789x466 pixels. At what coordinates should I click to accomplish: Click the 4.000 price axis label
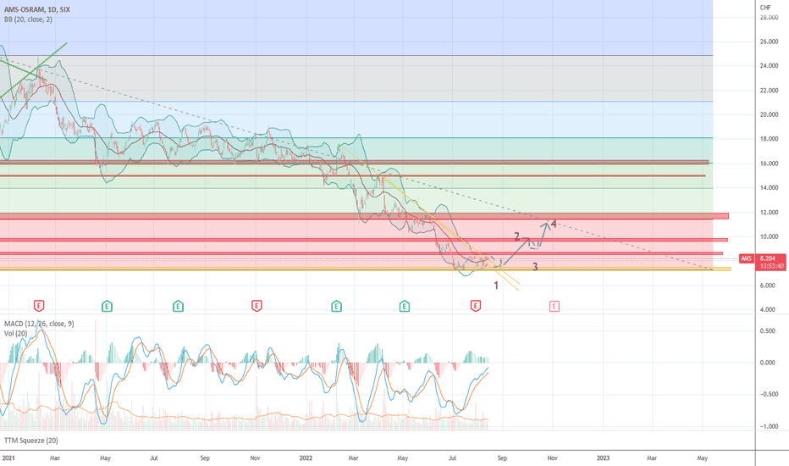(767, 309)
